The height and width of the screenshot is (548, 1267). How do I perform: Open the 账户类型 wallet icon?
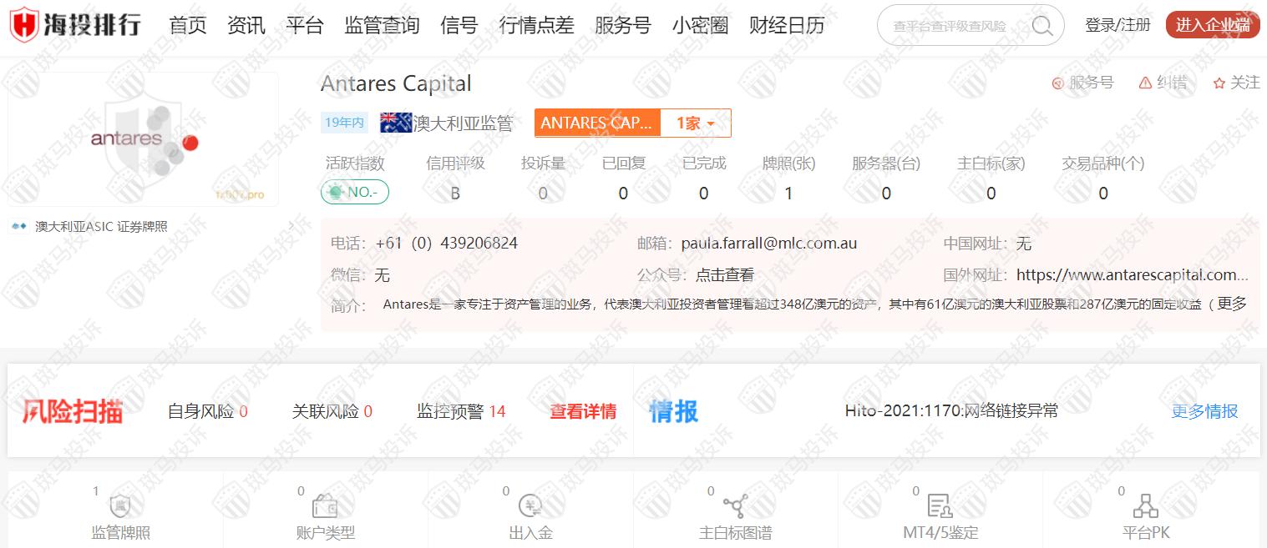click(x=325, y=505)
